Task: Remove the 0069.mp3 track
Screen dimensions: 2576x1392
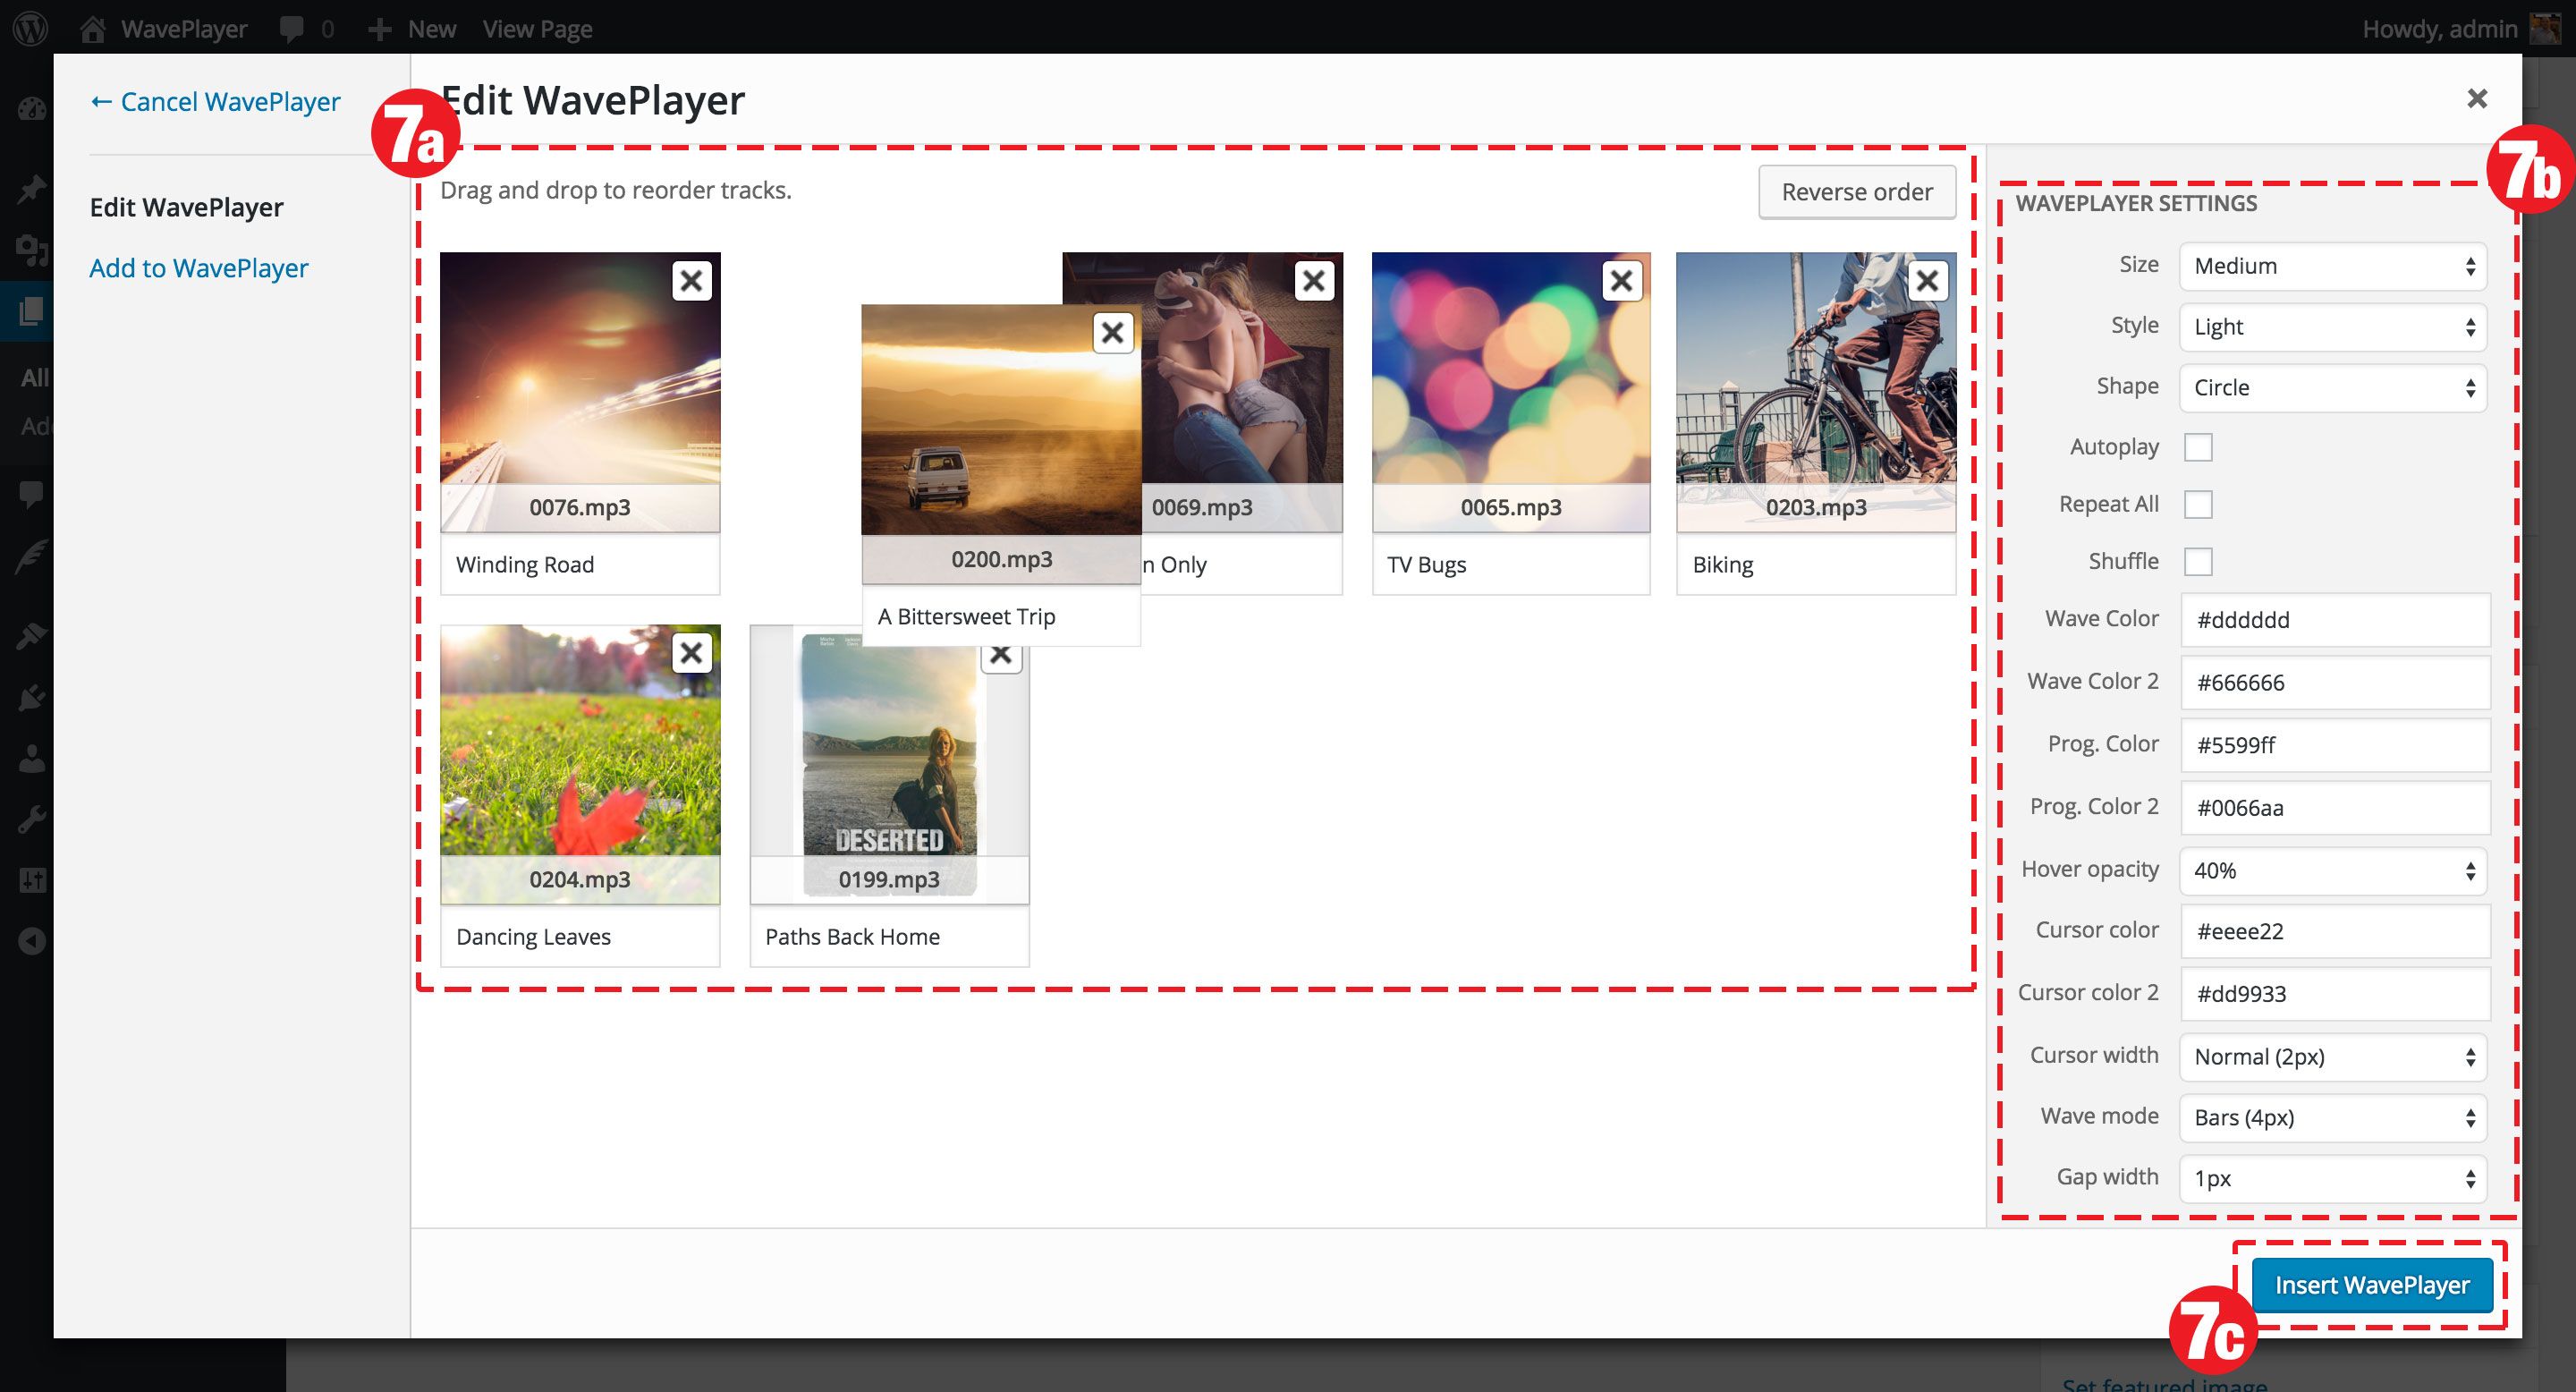Action: 1314,281
